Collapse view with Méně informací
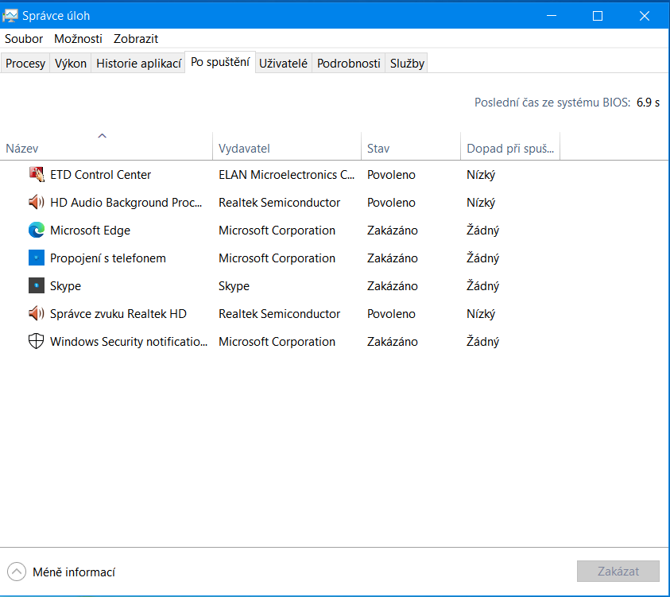Screen dimensions: 670x597 [62, 572]
